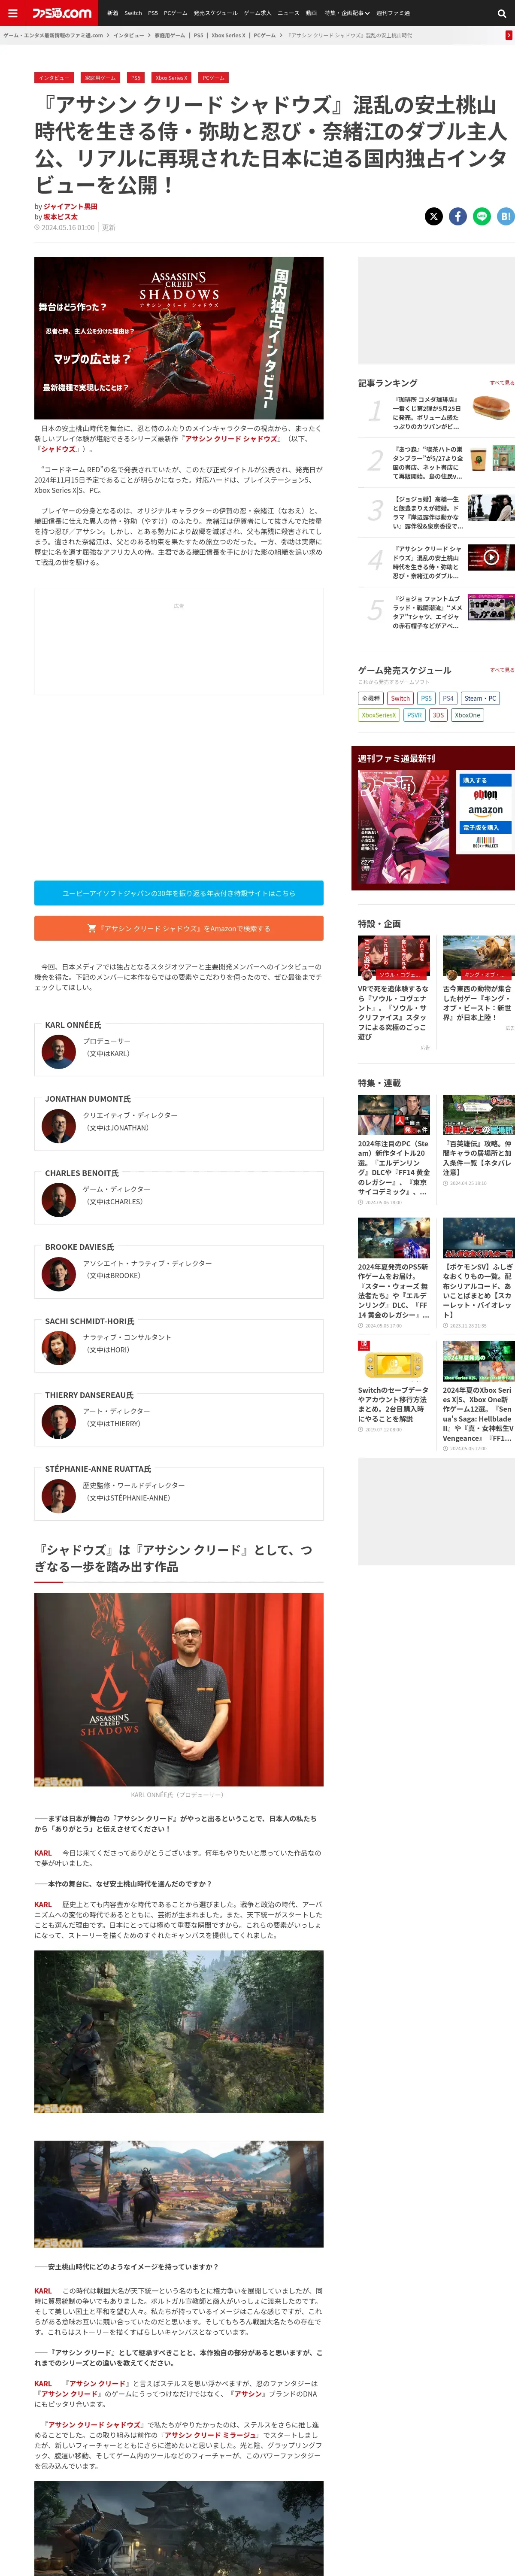
Task: Click Charles Benoit's round profile photo
Action: tap(59, 1200)
